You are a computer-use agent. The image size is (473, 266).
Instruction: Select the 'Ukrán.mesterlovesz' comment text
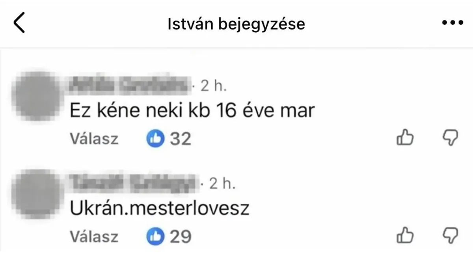tap(160, 208)
